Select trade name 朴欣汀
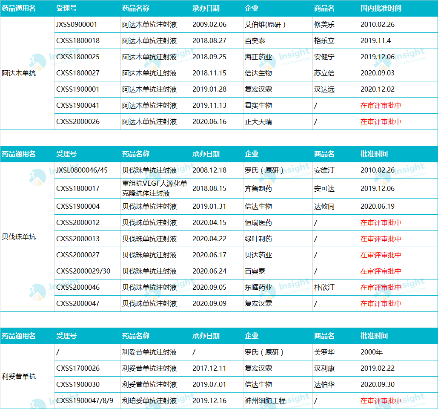438x409 pixels. click(x=324, y=288)
